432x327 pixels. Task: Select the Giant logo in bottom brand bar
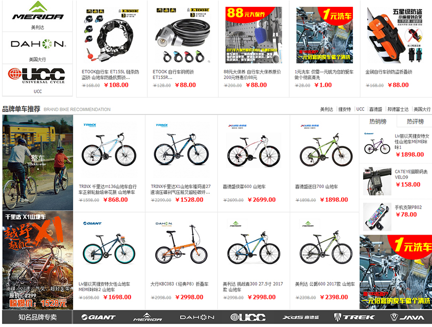(x=98, y=317)
